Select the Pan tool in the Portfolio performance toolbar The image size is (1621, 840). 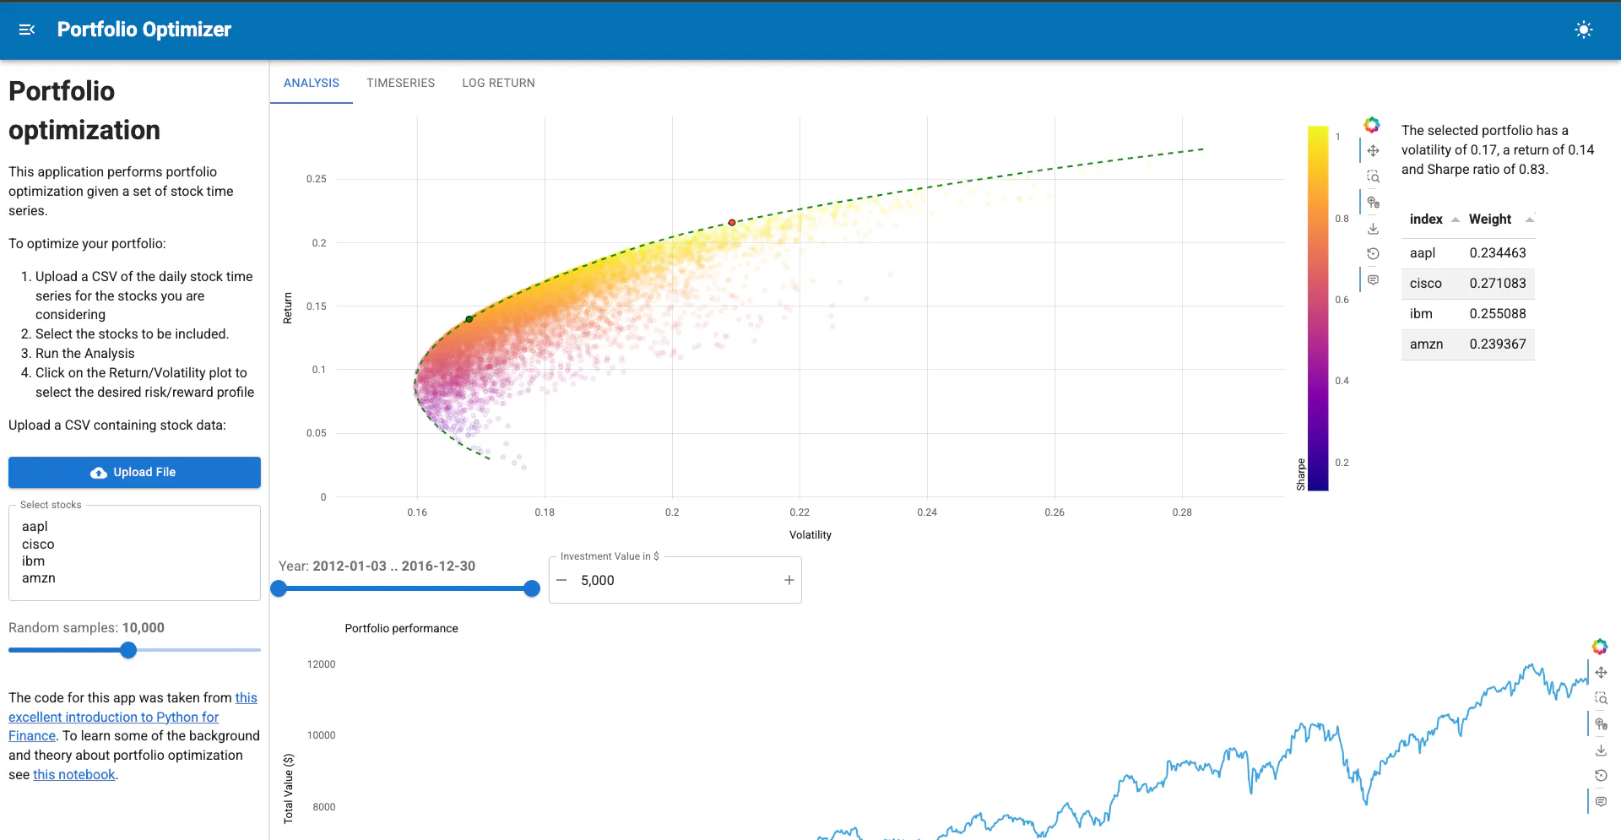pos(1602,673)
